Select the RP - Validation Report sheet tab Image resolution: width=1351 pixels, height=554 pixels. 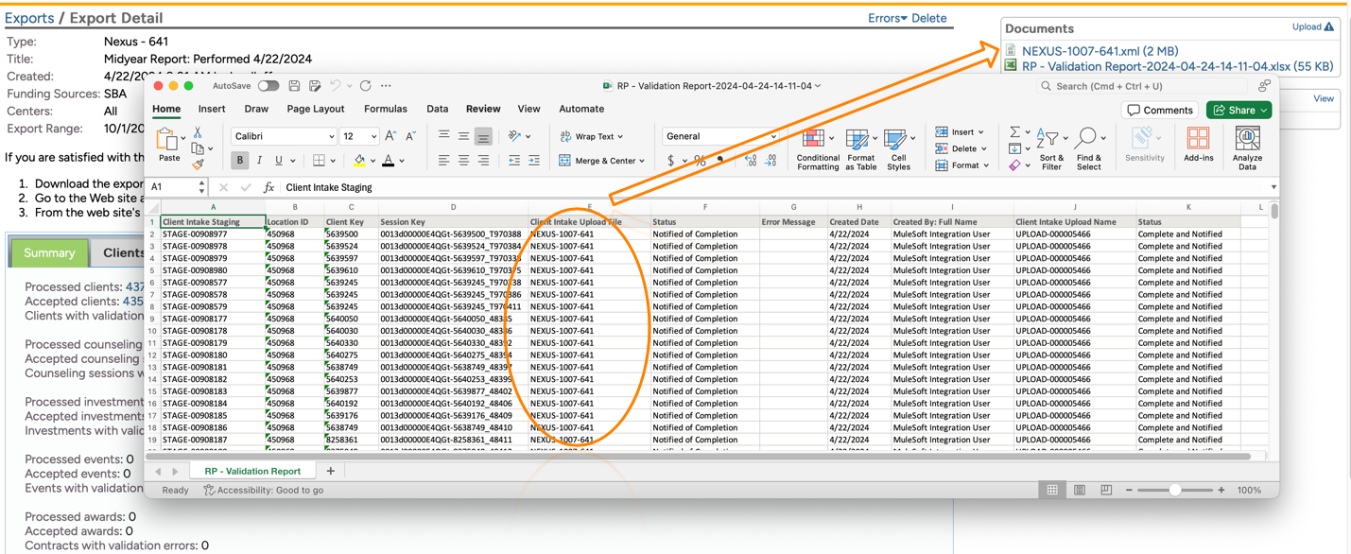coord(252,471)
